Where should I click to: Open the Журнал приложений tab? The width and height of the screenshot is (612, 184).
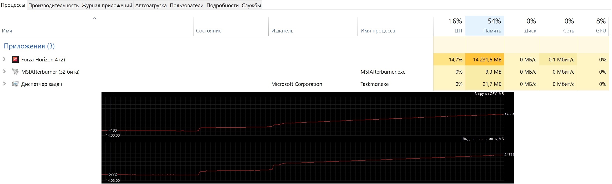107,5
